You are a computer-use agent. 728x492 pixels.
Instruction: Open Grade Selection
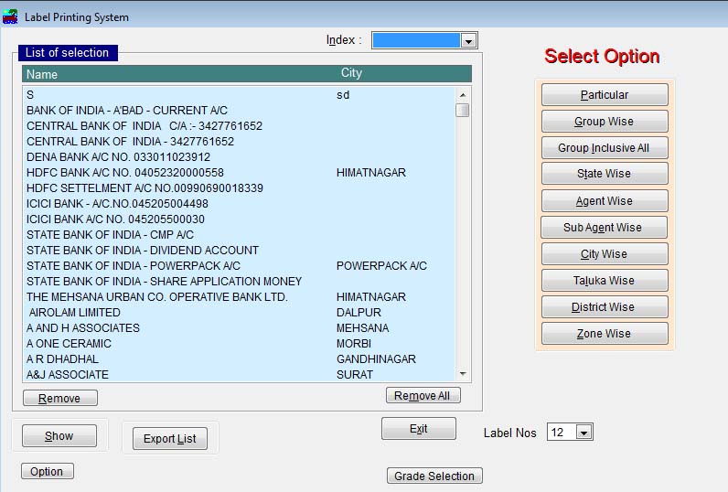click(x=434, y=476)
